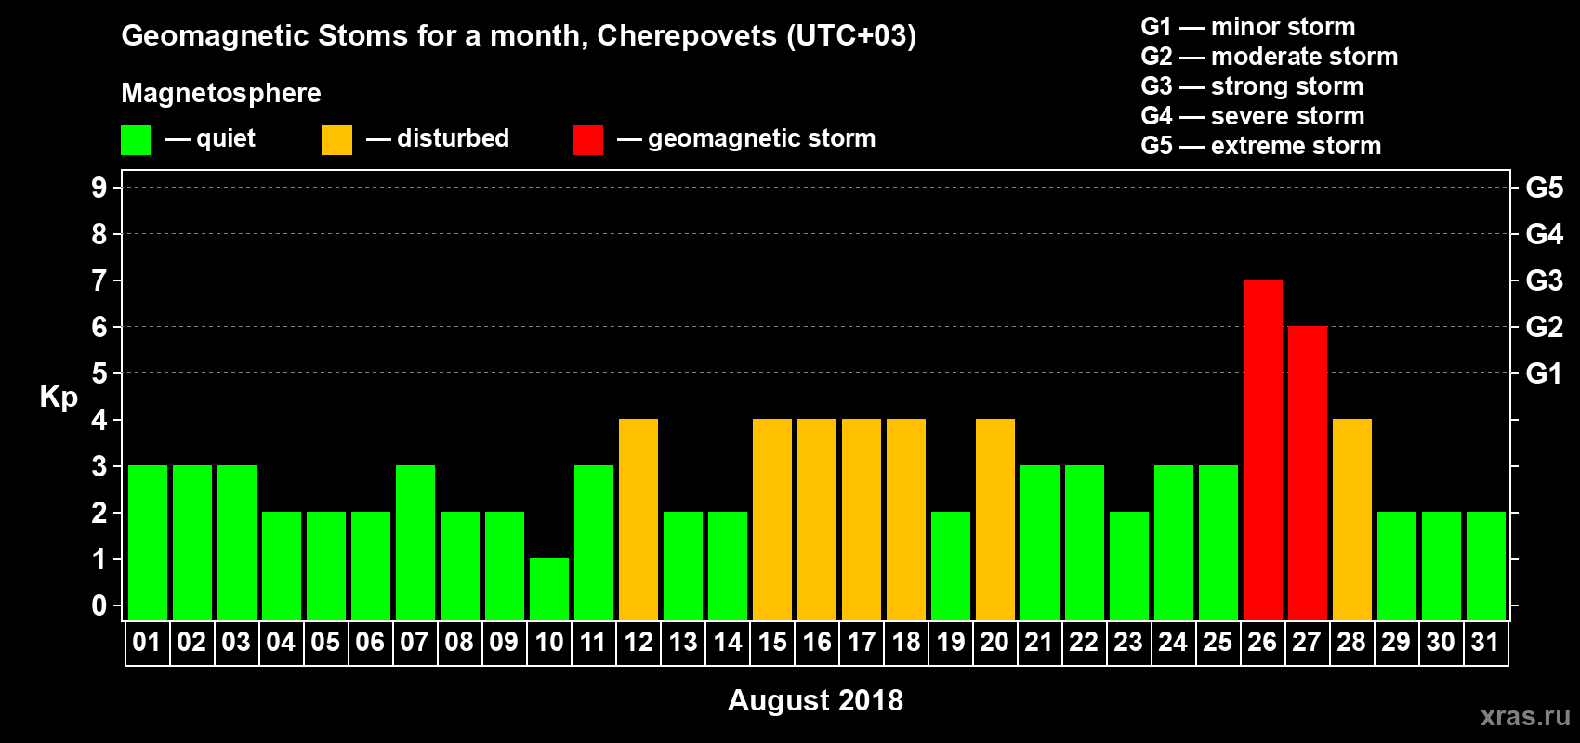The height and width of the screenshot is (743, 1580).
Task: Click the day label 01 on axis
Action: coord(147,643)
